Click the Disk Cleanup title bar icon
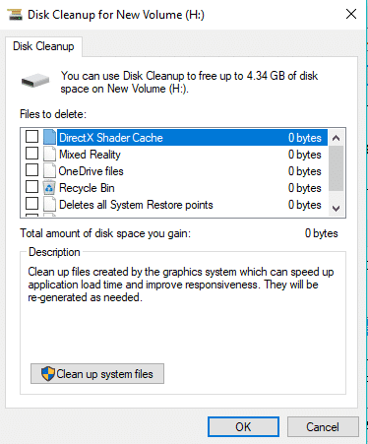The image size is (368, 444). [15, 15]
